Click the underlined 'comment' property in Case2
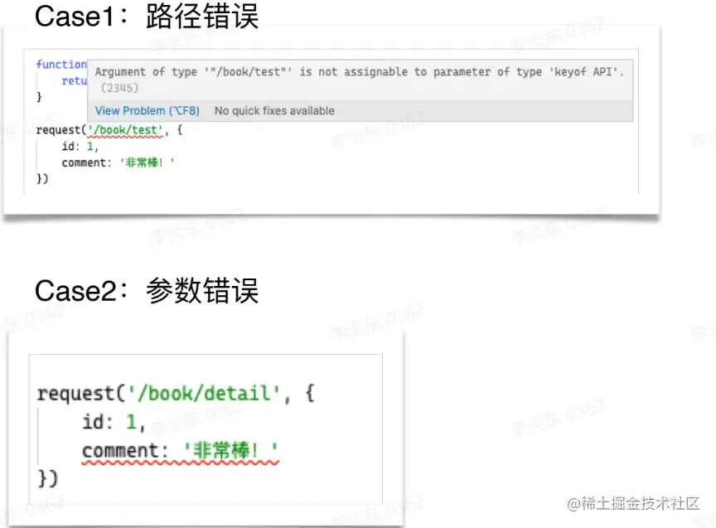The image size is (716, 528). [x=180, y=451]
